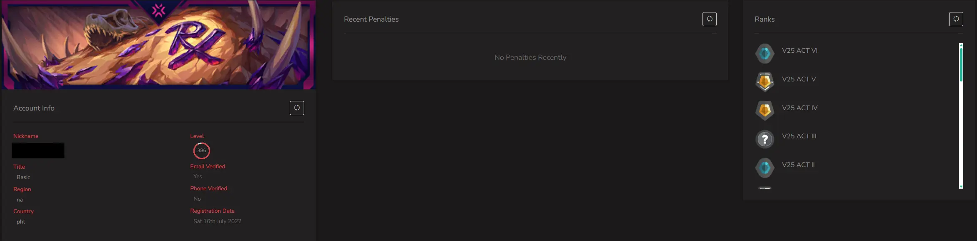This screenshot has height=241, width=977.
Task: Click the level 386 circle badge
Action: click(201, 150)
